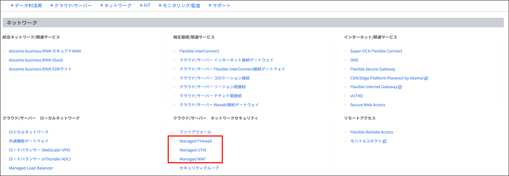The height and width of the screenshot is (176, 509).
Task: Click the ネットワーク section header
Action: (x=253, y=23)
